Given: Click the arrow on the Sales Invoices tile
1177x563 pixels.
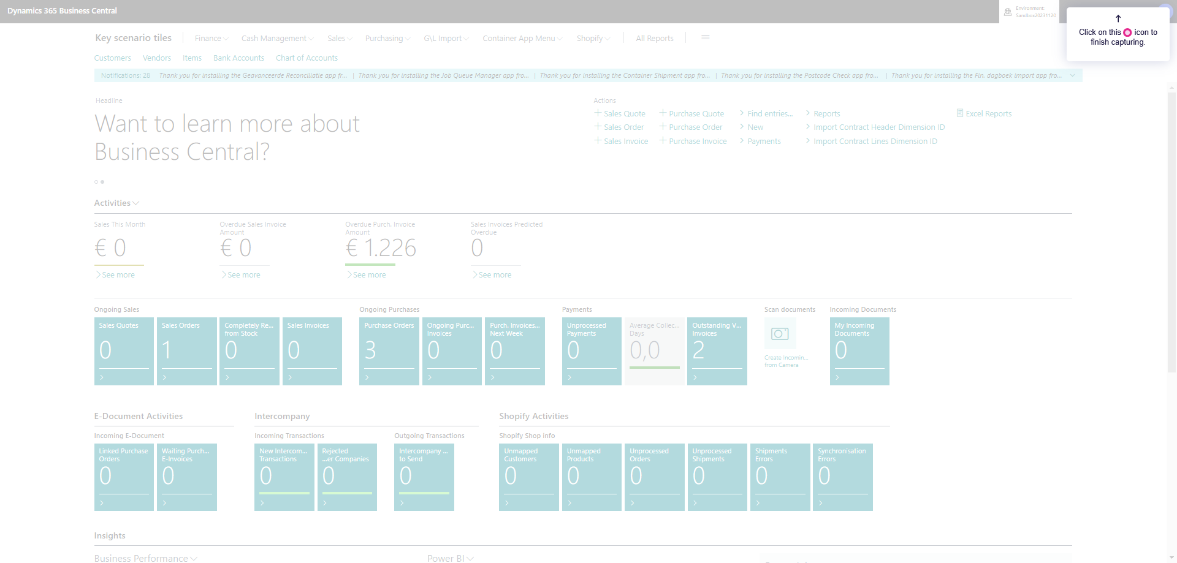Looking at the screenshot, I should [x=291, y=377].
